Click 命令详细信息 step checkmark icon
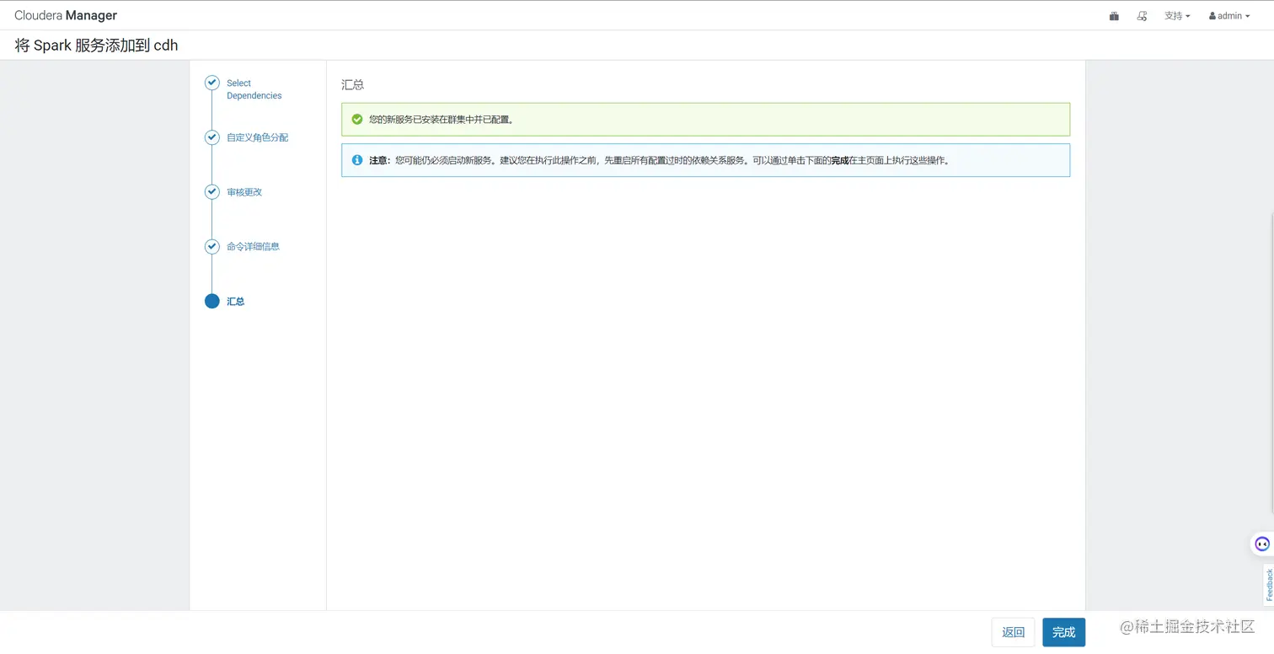This screenshot has height=654, width=1274. coord(212,247)
